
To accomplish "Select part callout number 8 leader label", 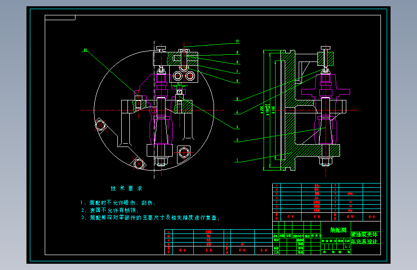I will [237, 62].
